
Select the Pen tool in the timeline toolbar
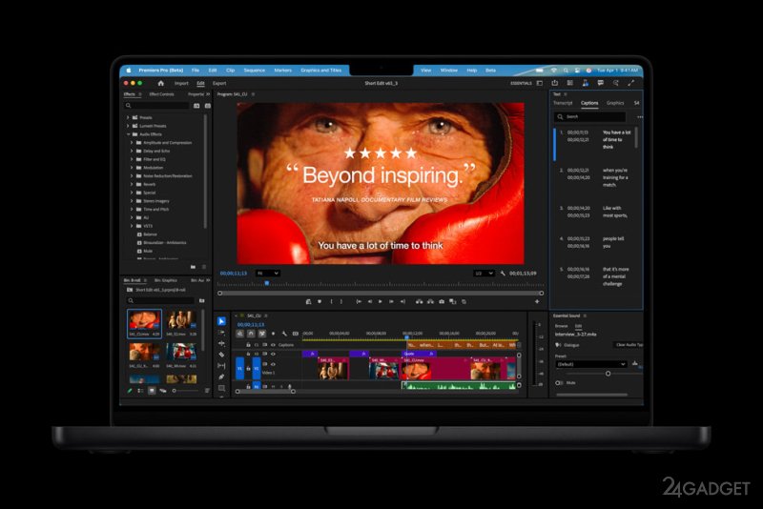pos(221,377)
